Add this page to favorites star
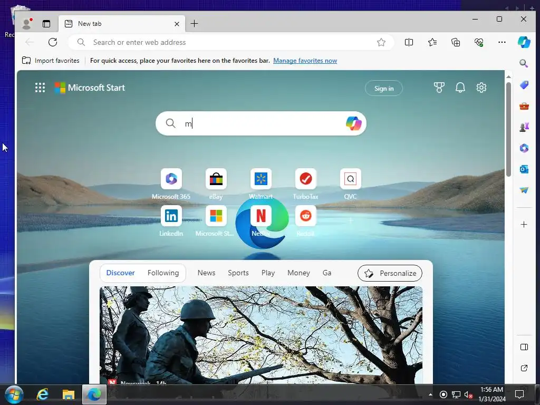Screen dimensions: 540x405 381,42
